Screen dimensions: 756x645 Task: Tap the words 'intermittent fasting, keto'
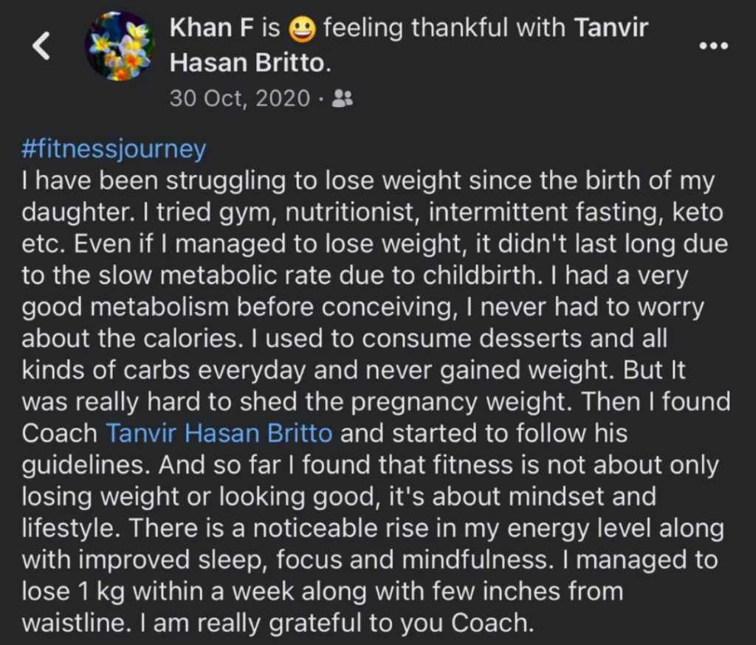(576, 212)
